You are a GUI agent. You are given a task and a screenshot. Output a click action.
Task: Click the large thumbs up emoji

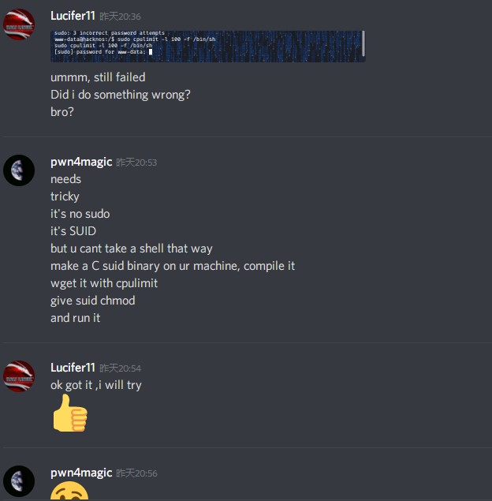click(x=70, y=413)
